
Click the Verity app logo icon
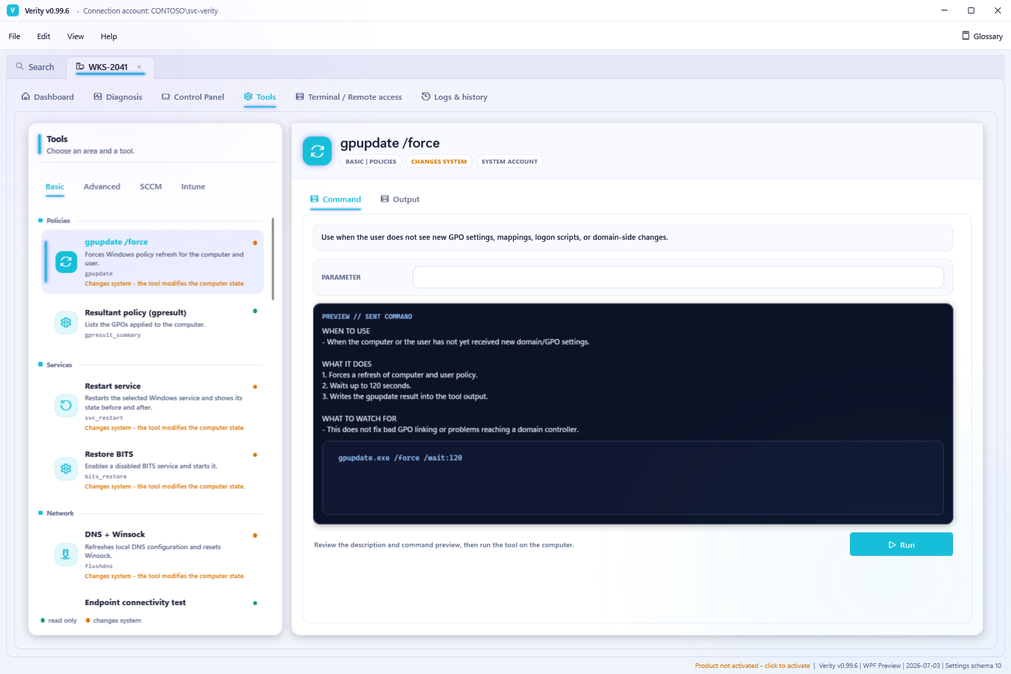[x=13, y=11]
